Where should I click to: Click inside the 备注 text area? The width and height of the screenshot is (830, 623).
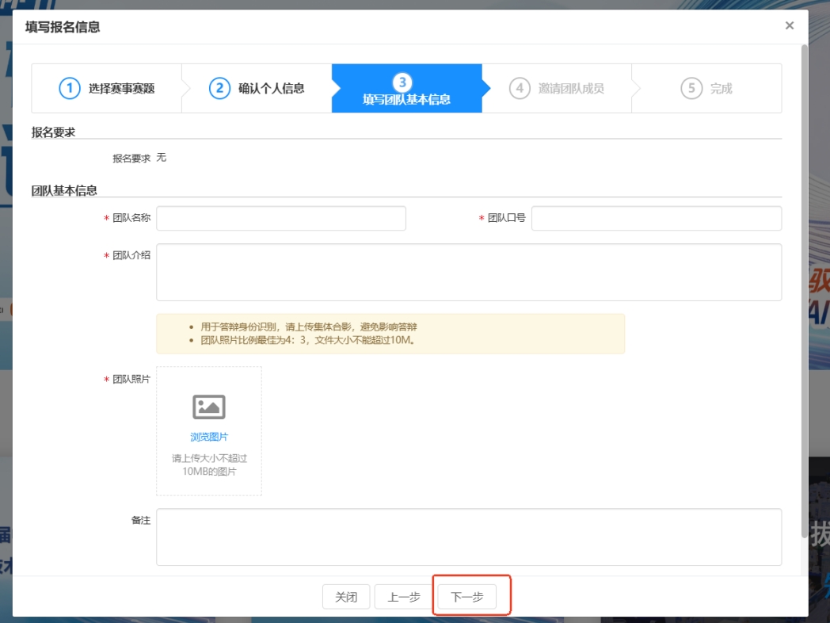pyautogui.click(x=468, y=537)
